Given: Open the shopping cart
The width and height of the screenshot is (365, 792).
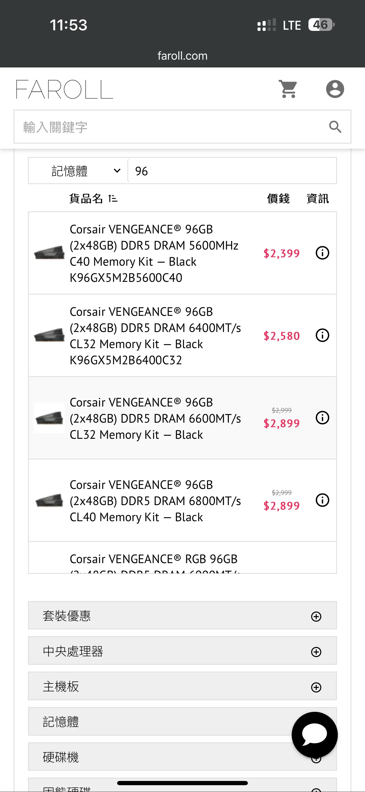Looking at the screenshot, I should click(x=288, y=89).
